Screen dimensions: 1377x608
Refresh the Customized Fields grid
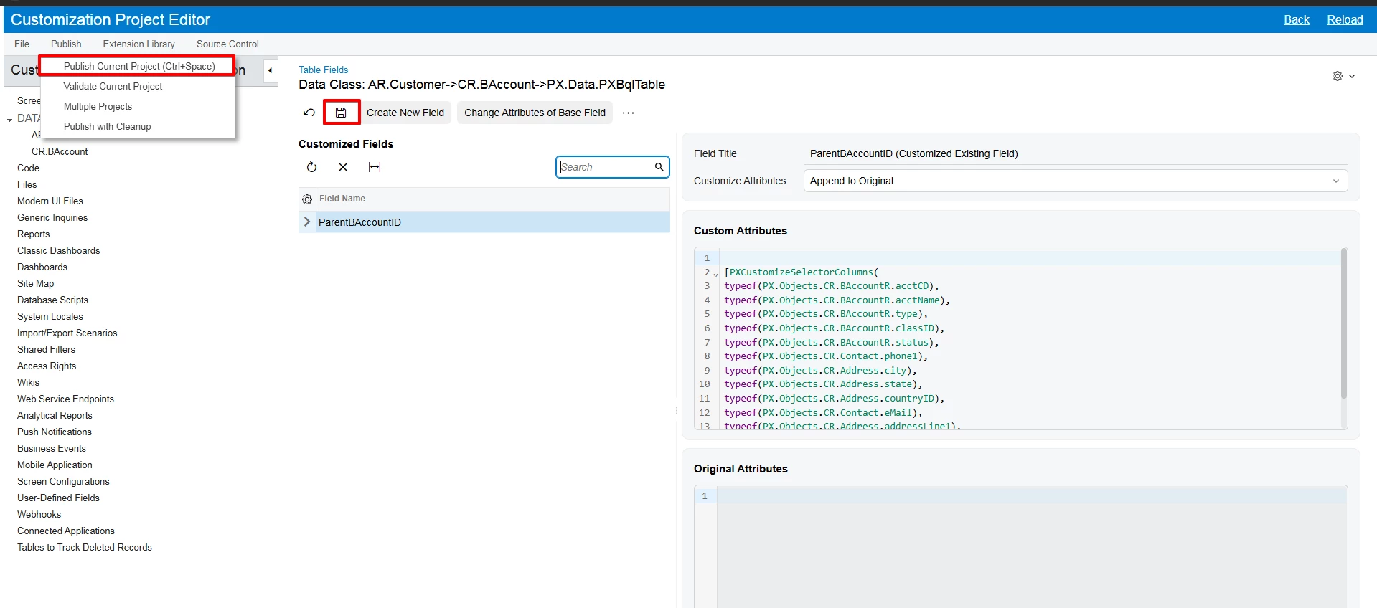point(311,167)
